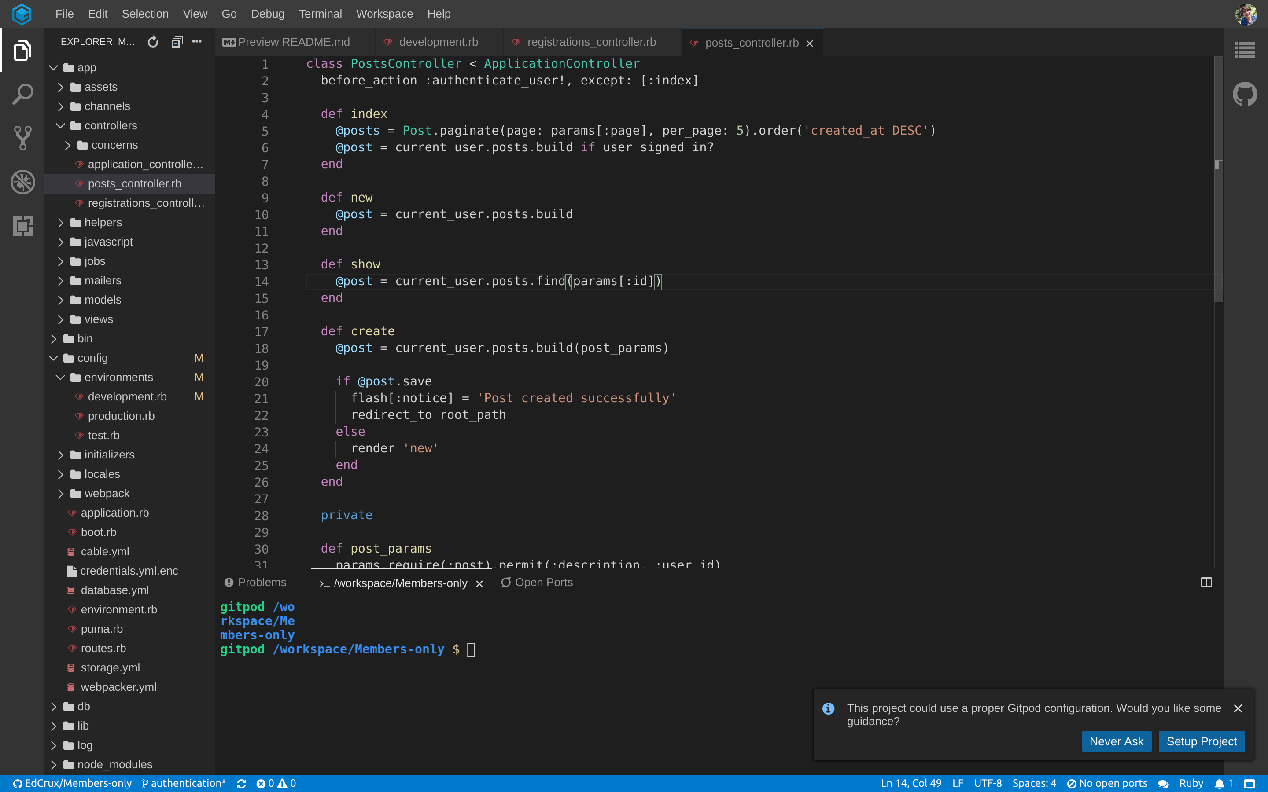Toggle the bottom panel from status bar

coord(1250,784)
